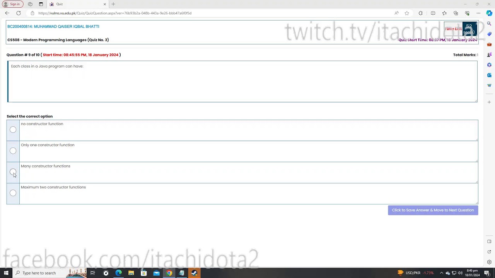Select the 'no constructor function' radio button
495x278 pixels.
coord(13,130)
